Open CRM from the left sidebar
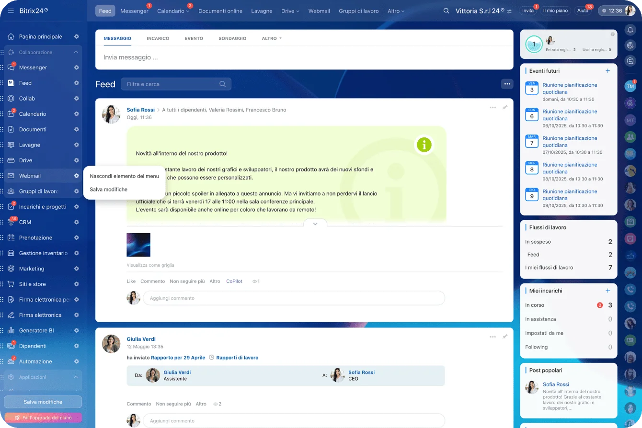This screenshot has width=642, height=428. point(25,222)
